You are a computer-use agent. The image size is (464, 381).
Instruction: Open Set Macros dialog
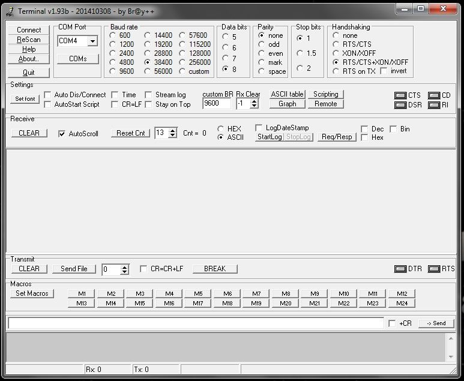point(32,293)
